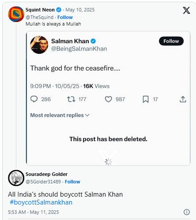Click @BeingSalmanKhan handle
The image size is (196, 220).
pos(79,48)
